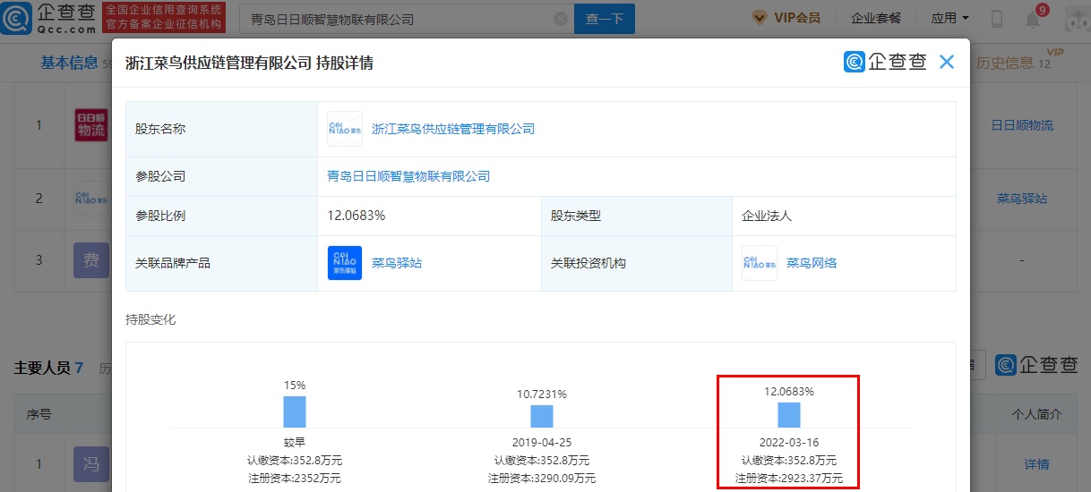Click the 15% bar in the shareholding chart
Viewport: 1091px width, 492px height.
tap(295, 411)
